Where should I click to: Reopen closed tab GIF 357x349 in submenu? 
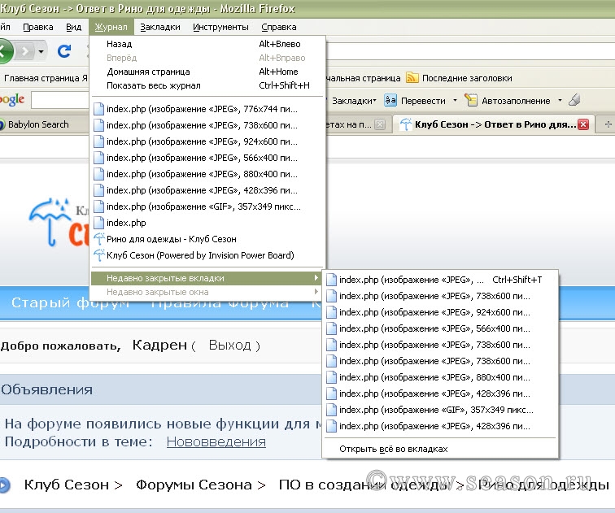coord(440,410)
